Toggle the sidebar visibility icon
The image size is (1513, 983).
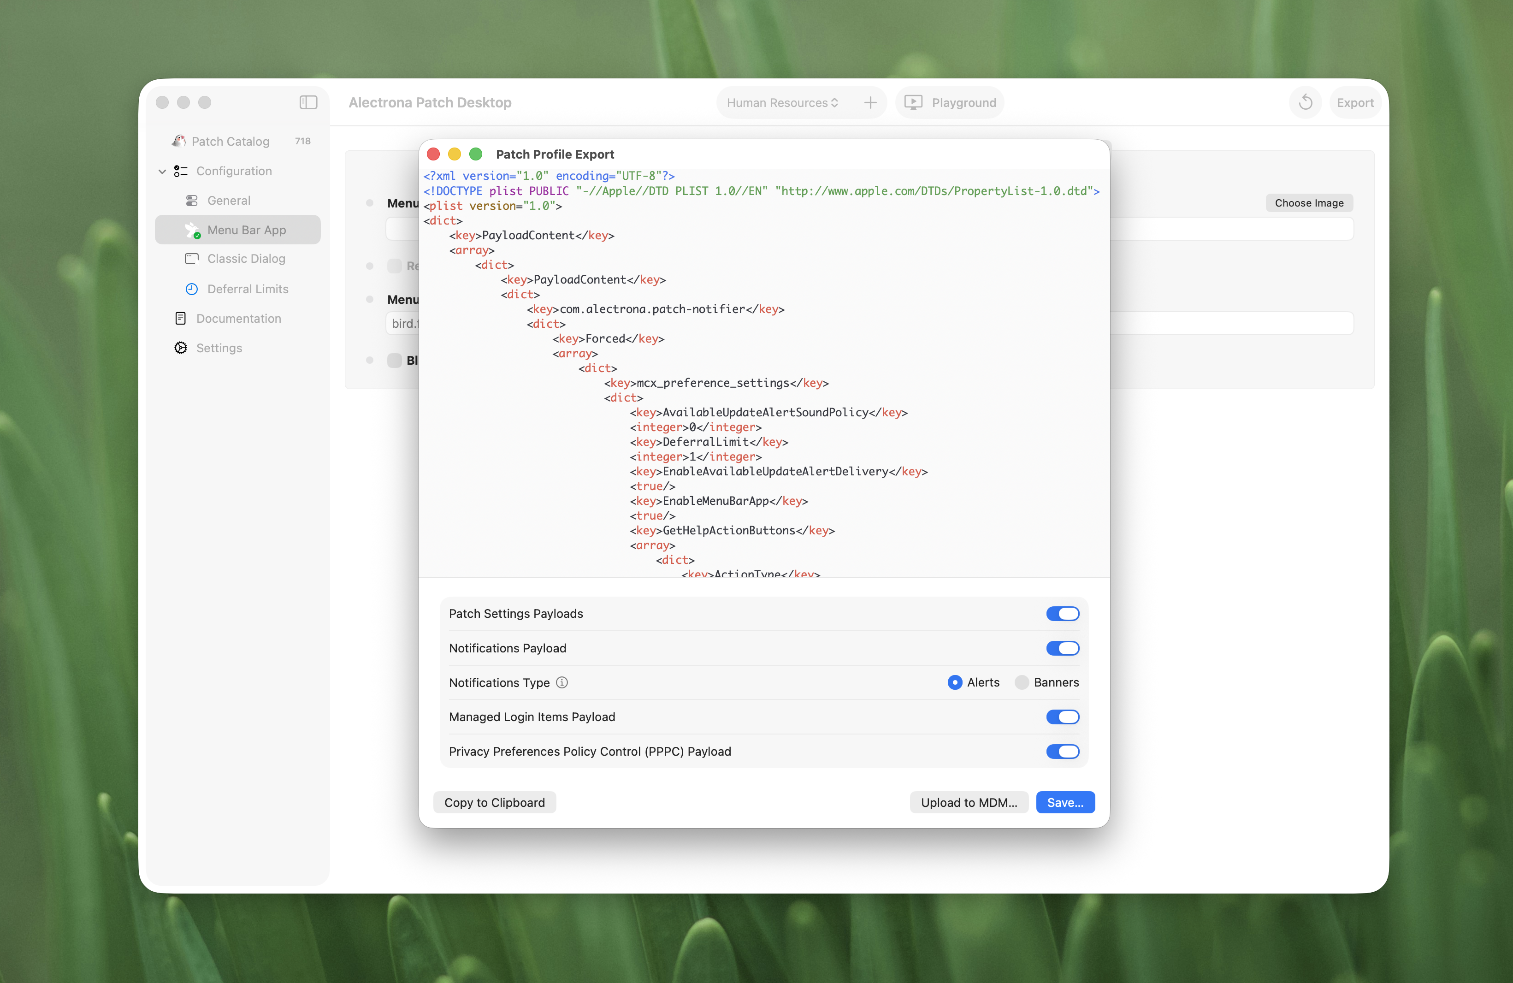tap(308, 102)
